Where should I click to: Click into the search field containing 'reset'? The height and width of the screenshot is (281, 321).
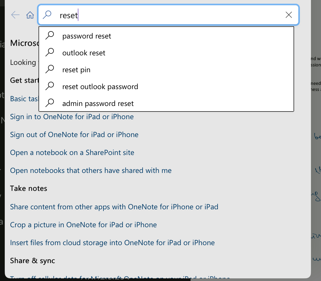click(168, 15)
